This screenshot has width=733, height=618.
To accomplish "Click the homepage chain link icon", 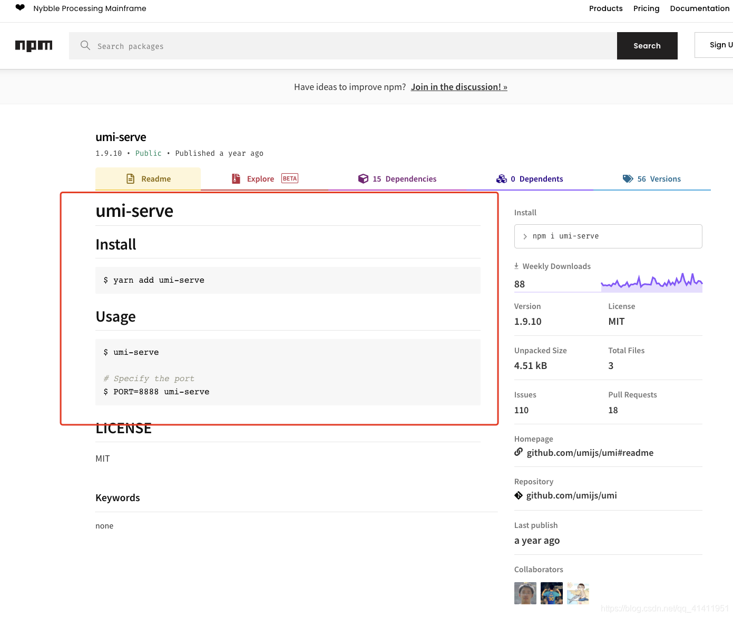I will [x=519, y=452].
